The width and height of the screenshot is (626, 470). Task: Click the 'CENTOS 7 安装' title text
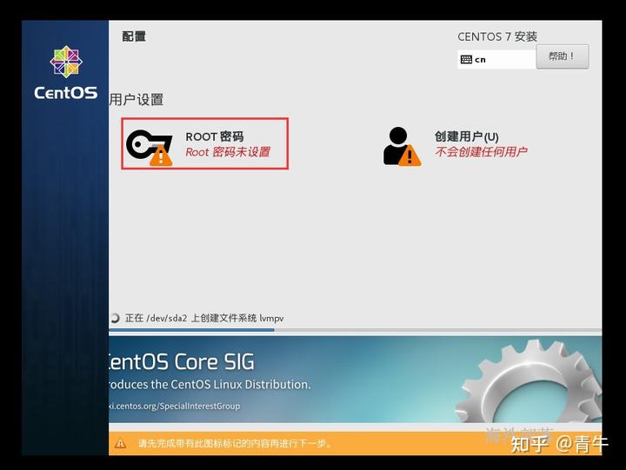(x=497, y=36)
